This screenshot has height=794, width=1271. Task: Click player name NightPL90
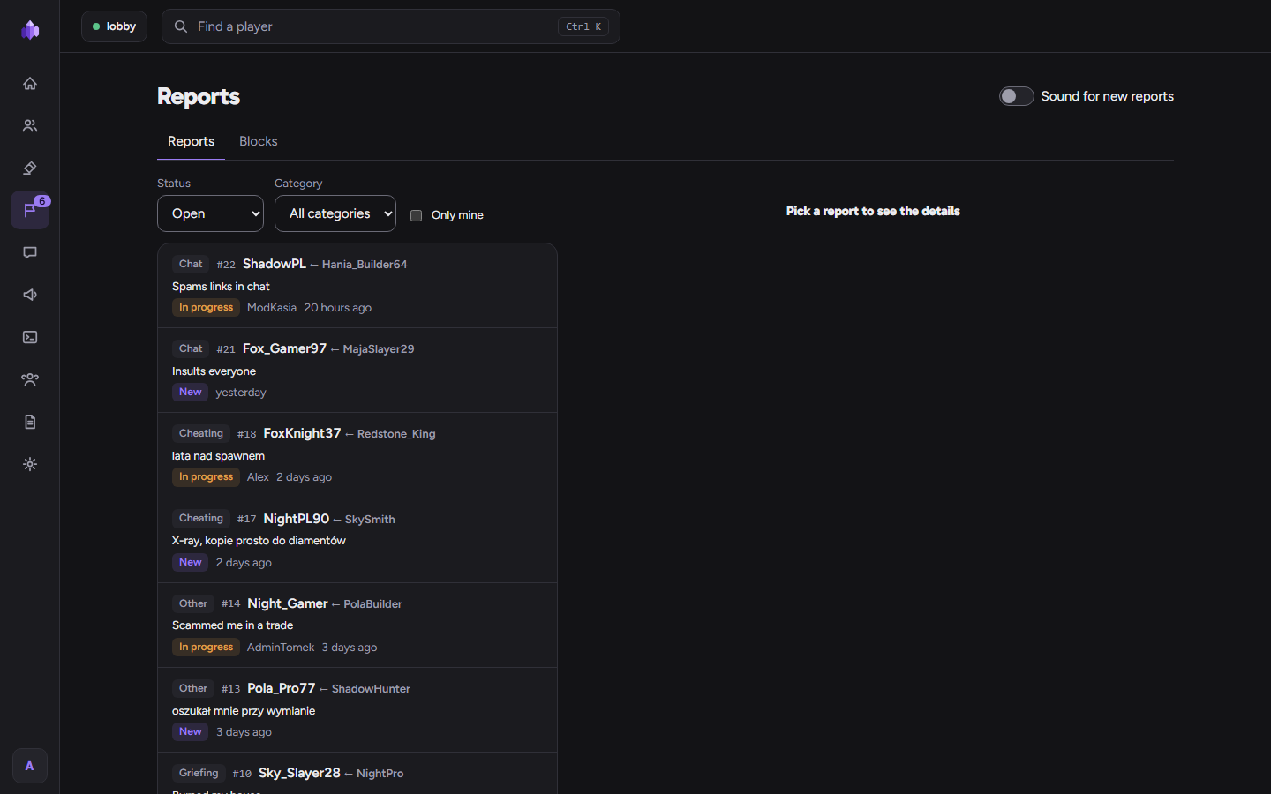click(297, 519)
